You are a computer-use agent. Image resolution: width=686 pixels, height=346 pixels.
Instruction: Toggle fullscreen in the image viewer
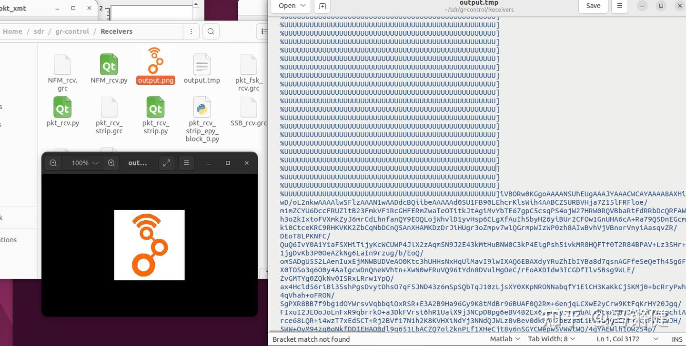(166, 163)
